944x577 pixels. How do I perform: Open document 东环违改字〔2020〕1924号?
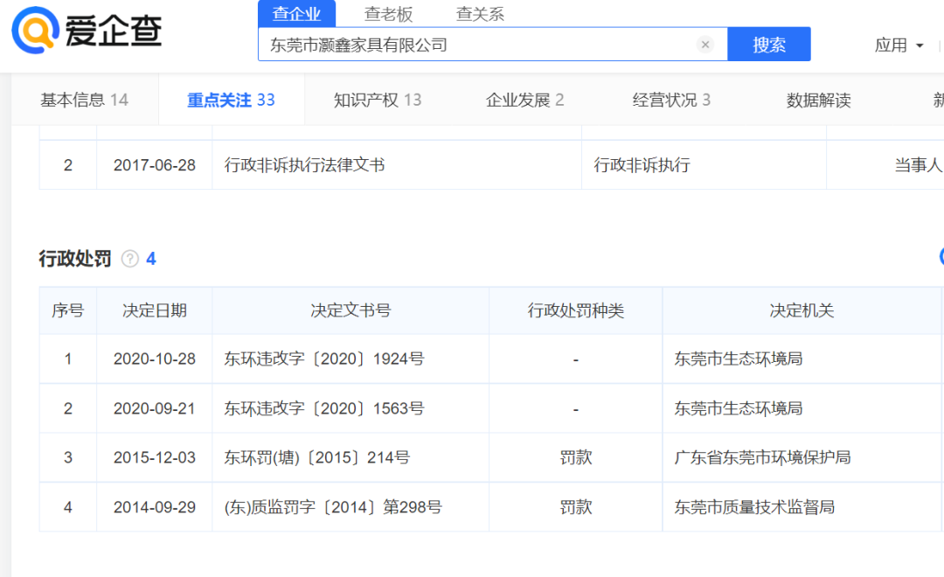[x=324, y=359]
